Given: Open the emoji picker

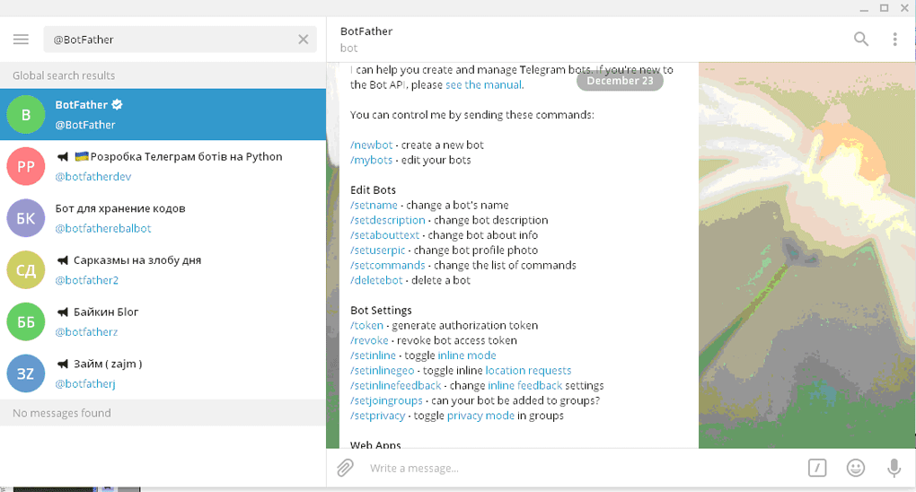Looking at the screenshot, I should click(x=856, y=468).
